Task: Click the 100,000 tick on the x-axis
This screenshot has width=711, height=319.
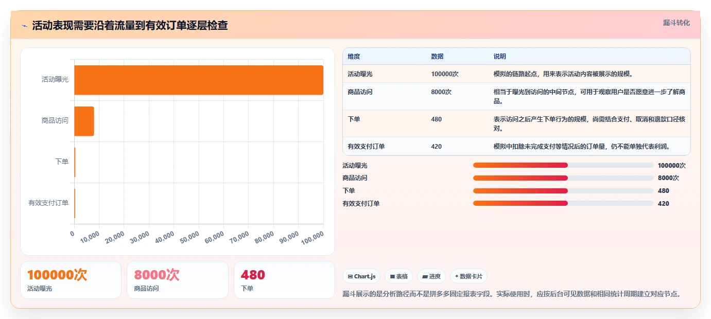Action: 311,237
